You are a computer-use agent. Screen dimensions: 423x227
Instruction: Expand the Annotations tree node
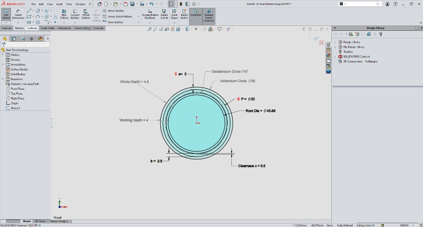click(3, 64)
